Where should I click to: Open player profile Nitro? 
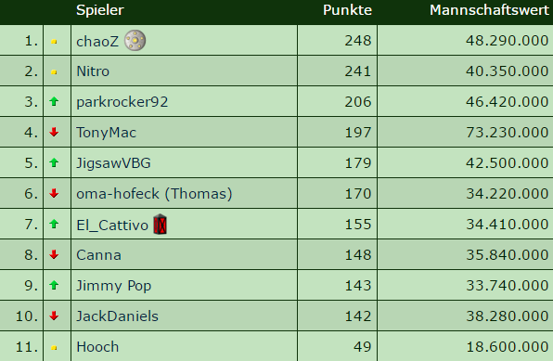coord(93,71)
